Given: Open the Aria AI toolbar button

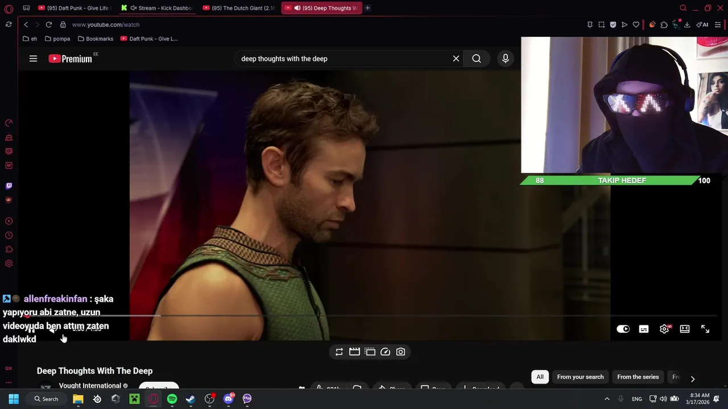Looking at the screenshot, I should point(702,24).
